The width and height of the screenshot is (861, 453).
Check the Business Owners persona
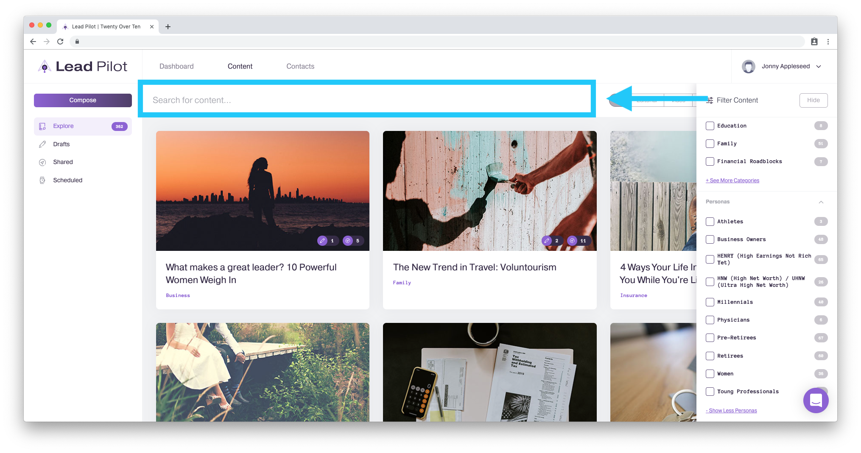pyautogui.click(x=710, y=239)
